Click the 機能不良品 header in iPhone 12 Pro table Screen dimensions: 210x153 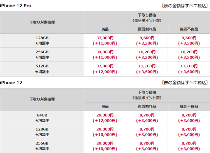click(189, 29)
